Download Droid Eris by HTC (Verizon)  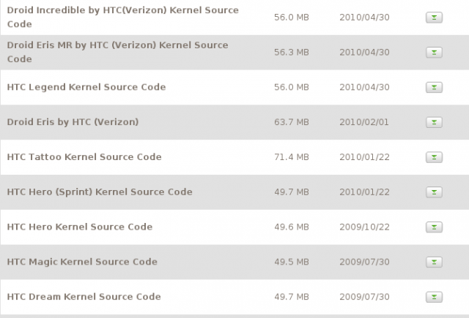pyautogui.click(x=434, y=122)
